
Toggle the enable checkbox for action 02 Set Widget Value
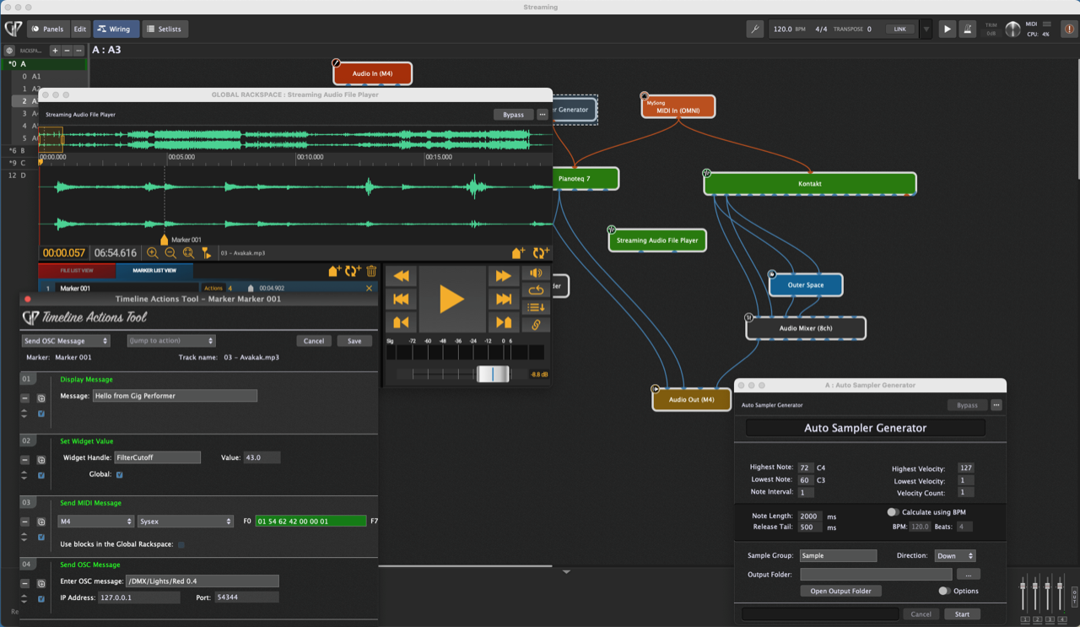point(40,475)
